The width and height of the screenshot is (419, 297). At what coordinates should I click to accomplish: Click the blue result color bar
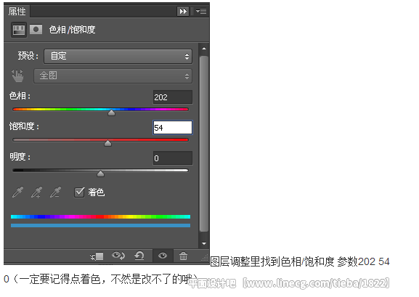(x=100, y=226)
